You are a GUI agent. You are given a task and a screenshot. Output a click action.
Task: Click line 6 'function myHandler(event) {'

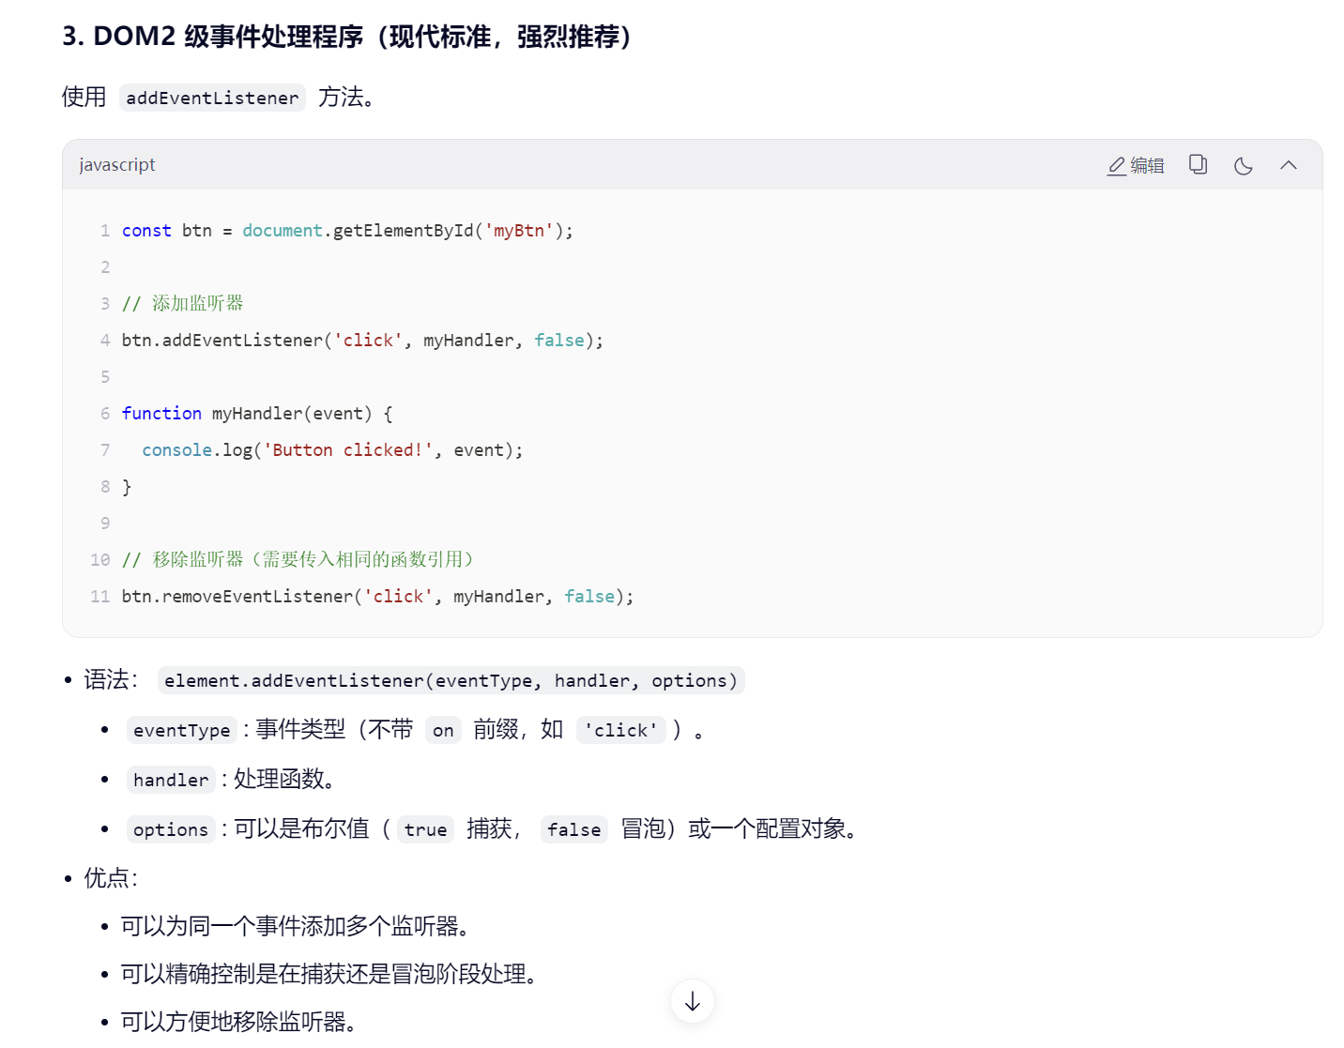[257, 414]
